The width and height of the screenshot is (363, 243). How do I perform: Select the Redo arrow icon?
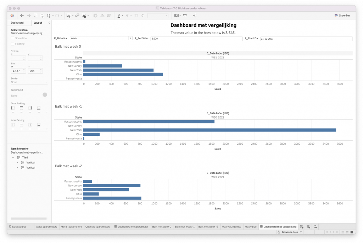[x=28, y=16]
